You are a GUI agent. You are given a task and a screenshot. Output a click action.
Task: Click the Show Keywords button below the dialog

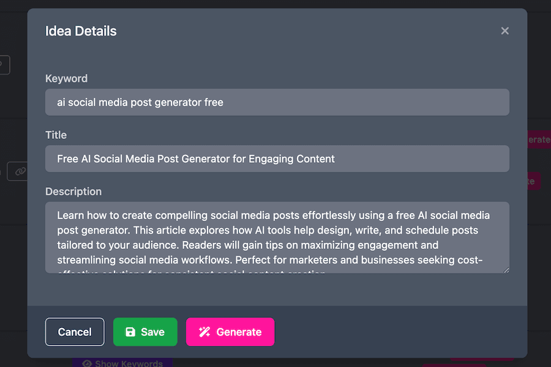tap(122, 363)
